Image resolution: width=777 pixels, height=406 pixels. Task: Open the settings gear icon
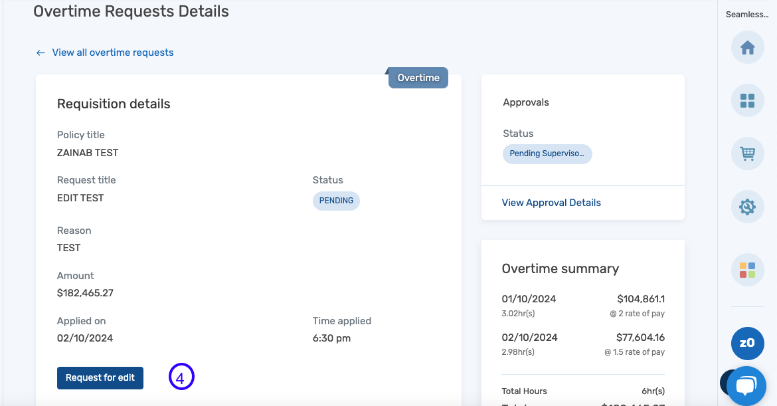point(747,207)
